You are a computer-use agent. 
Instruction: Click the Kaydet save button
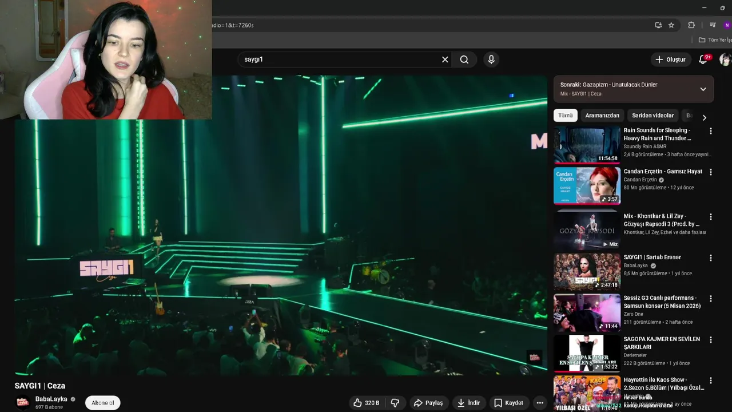[x=508, y=403]
